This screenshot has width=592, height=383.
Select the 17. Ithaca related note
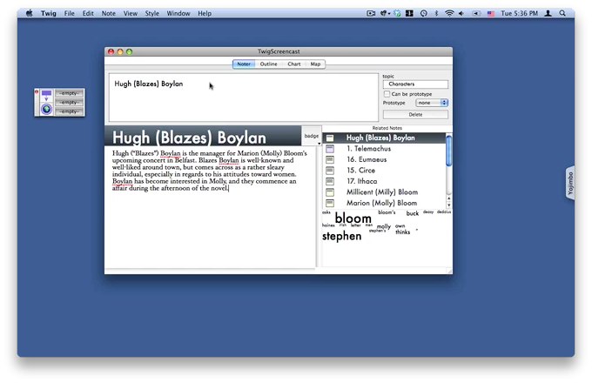[384, 182]
